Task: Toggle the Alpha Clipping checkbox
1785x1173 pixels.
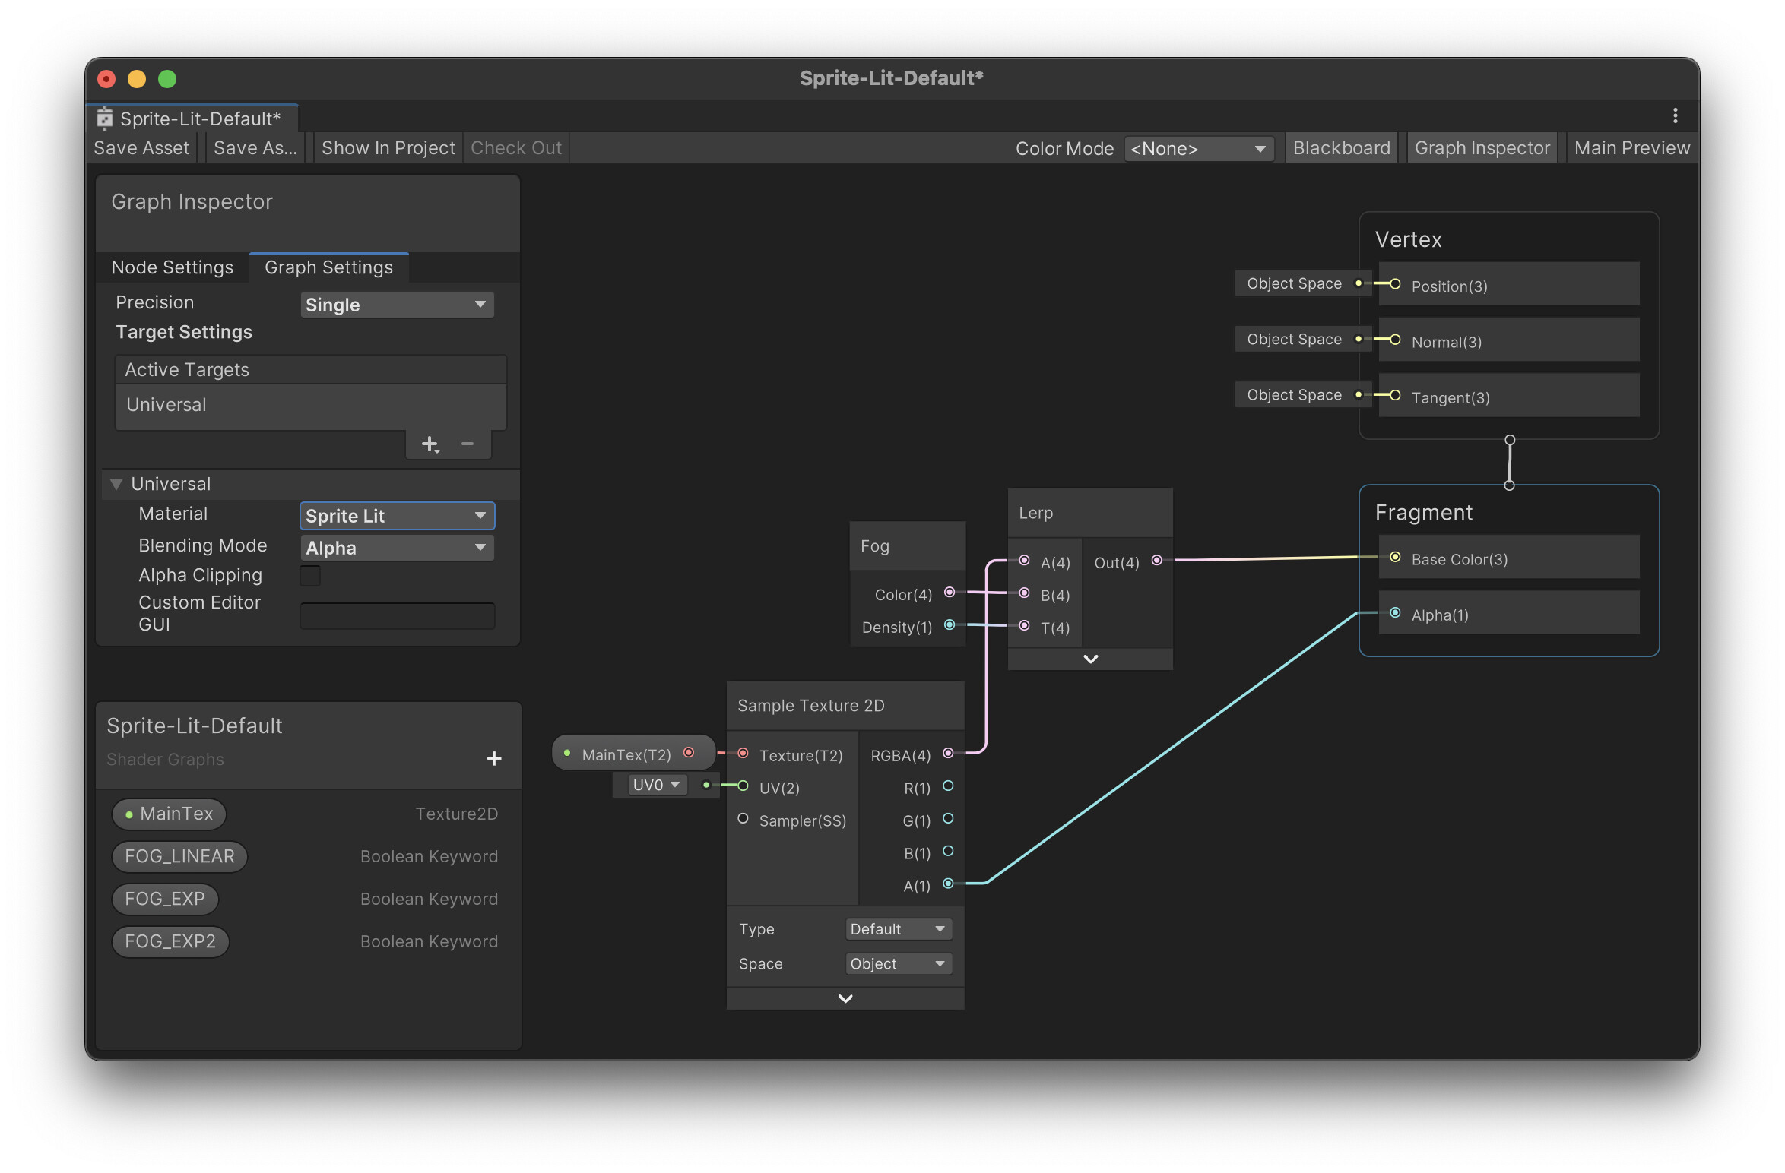Action: coord(310,576)
